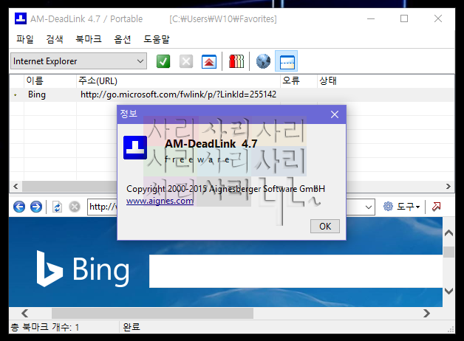This screenshot has width=464, height=341.
Task: Sort by the 상태 column header
Action: (x=386, y=80)
